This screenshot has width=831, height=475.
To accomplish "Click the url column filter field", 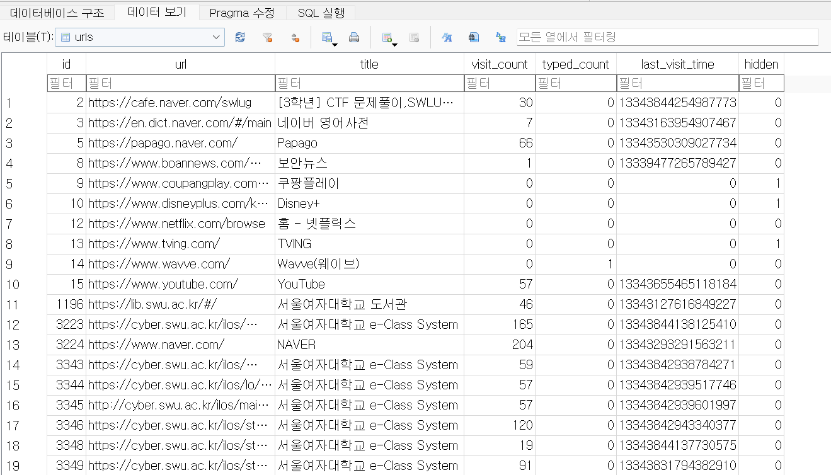I will pyautogui.click(x=180, y=83).
